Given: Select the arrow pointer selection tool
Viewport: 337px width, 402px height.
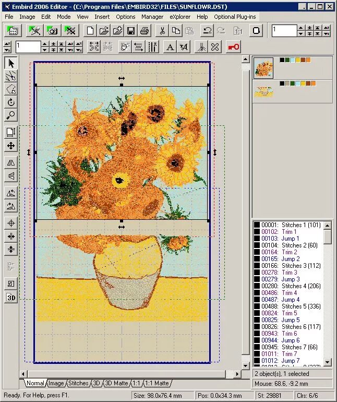Looking at the screenshot, I should click(11, 63).
